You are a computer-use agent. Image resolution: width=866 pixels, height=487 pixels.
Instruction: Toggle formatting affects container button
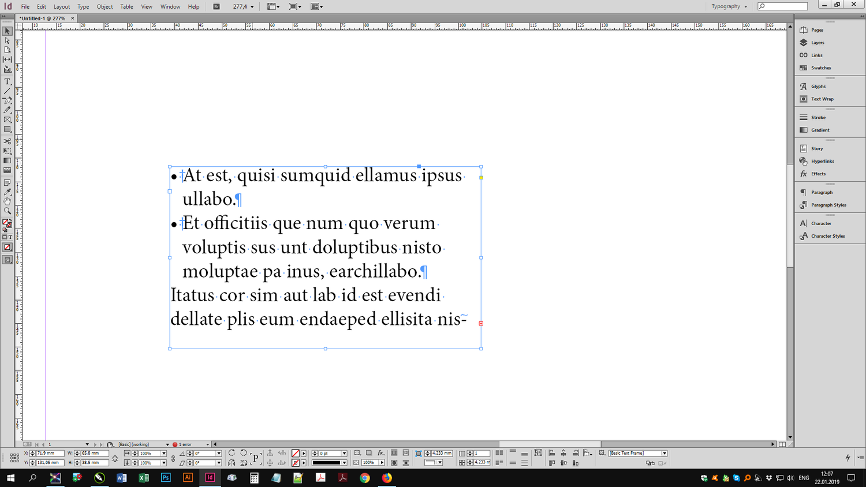click(x=5, y=237)
